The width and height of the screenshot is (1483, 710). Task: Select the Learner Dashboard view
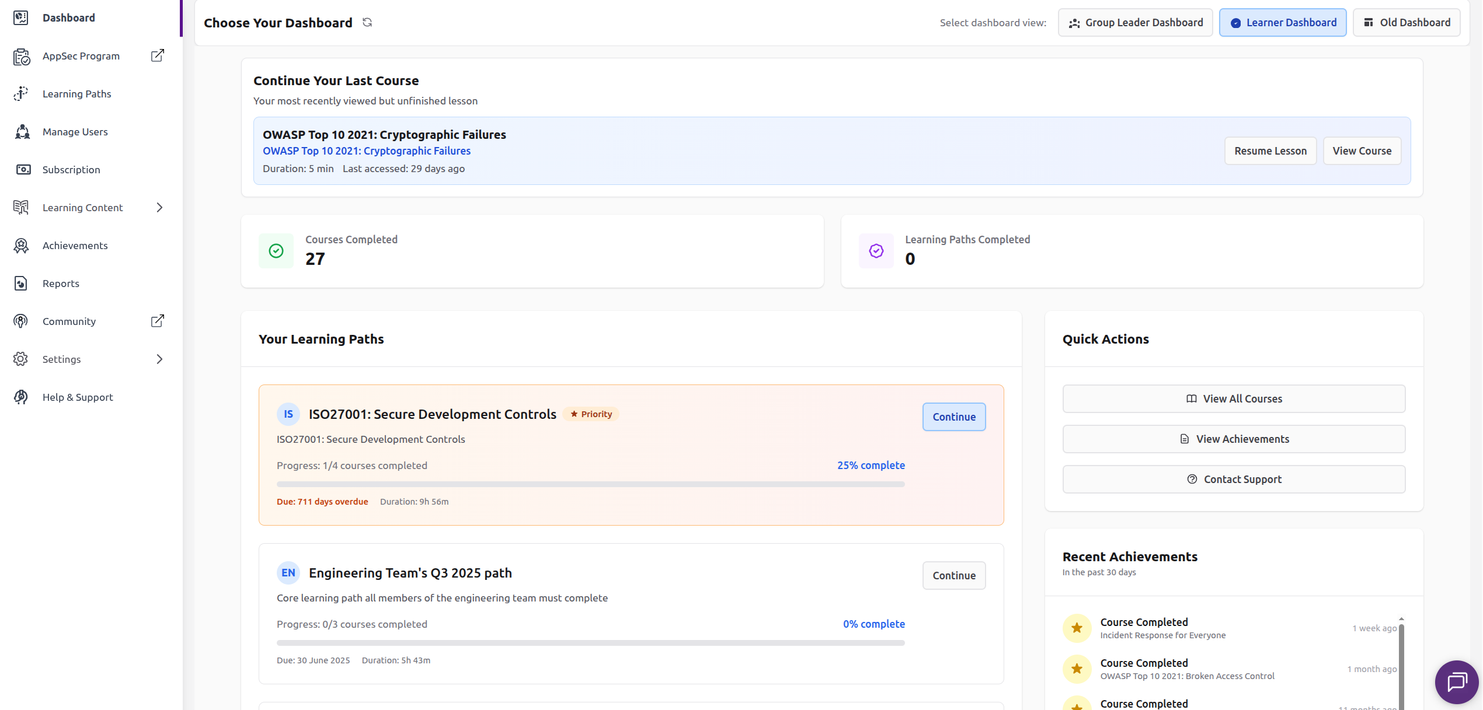(1282, 22)
